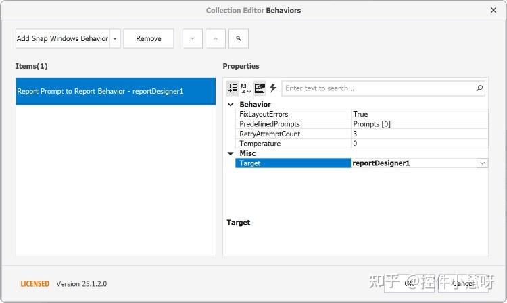Select the Target property row
The width and height of the screenshot is (507, 303).
pyautogui.click(x=293, y=163)
